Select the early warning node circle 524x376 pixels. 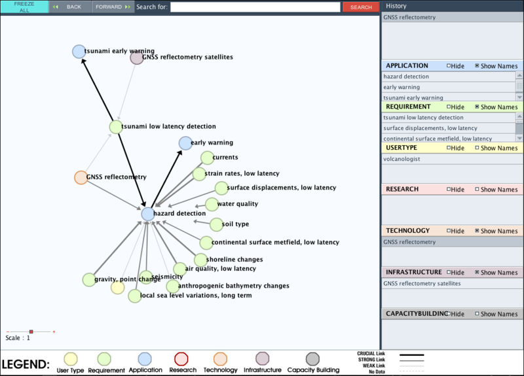click(185, 143)
